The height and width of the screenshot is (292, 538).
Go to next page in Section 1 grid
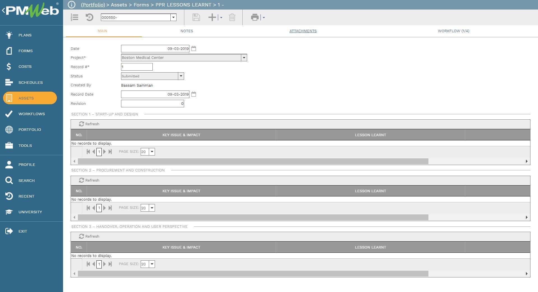pos(105,152)
